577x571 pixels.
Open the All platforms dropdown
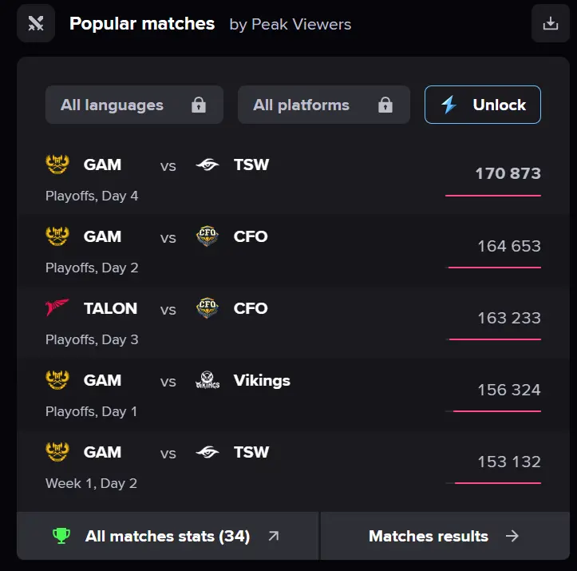324,105
